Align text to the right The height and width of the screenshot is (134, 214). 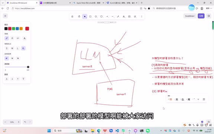[x=18, y=58]
